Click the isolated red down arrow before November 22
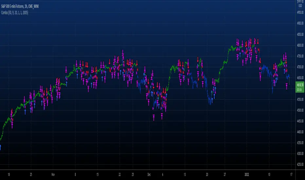The height and width of the screenshot is (180, 305). click(110, 62)
